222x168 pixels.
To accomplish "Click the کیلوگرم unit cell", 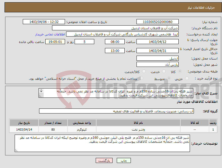I will tap(82, 130).
